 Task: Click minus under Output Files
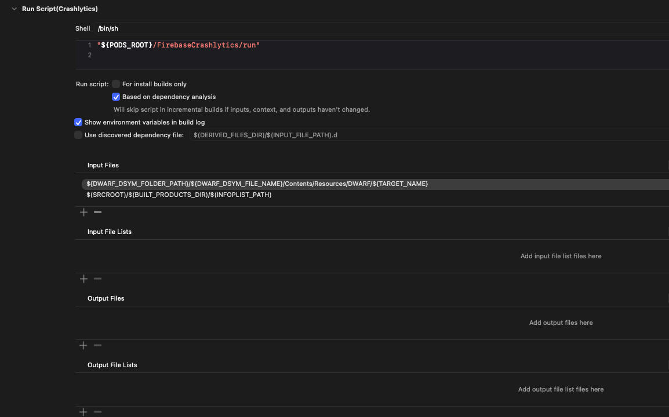point(98,345)
